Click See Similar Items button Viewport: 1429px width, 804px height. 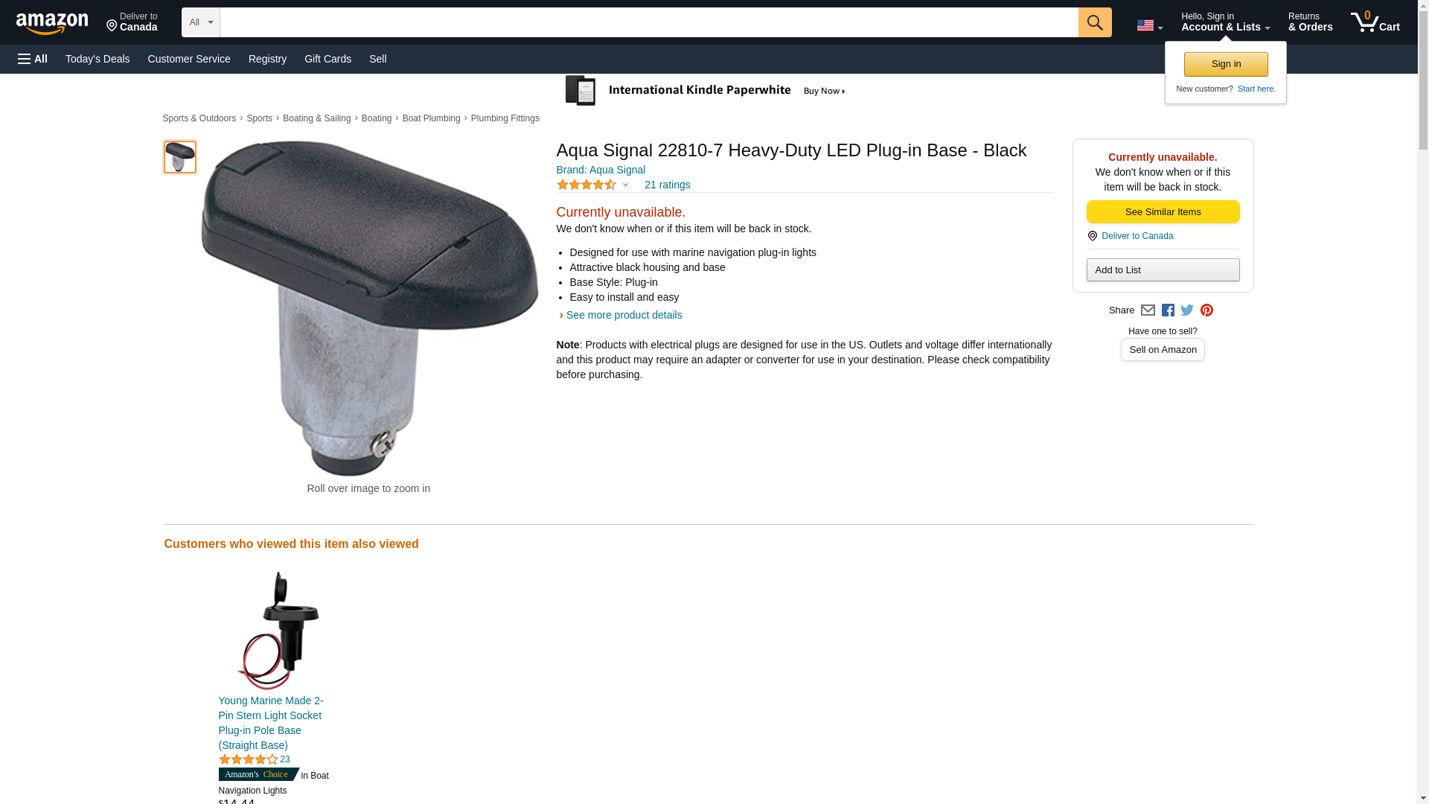(x=1162, y=212)
